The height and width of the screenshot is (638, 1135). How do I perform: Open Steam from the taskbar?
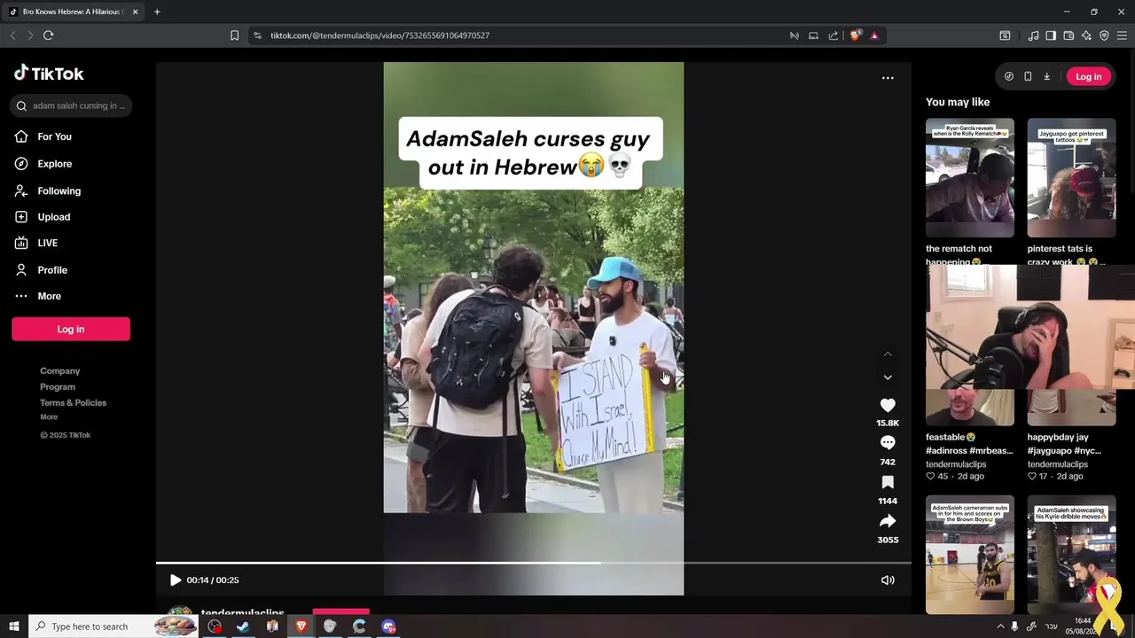[243, 626]
